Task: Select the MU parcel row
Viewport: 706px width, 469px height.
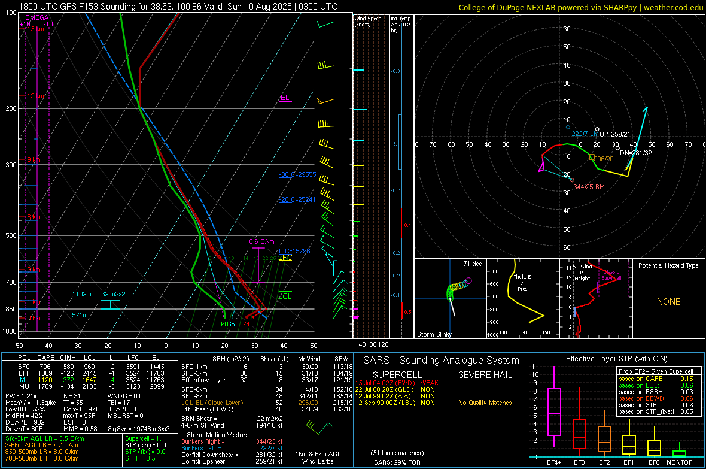Action: [x=90, y=386]
